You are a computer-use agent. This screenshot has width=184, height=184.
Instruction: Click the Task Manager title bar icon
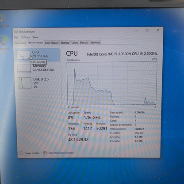click(x=16, y=32)
